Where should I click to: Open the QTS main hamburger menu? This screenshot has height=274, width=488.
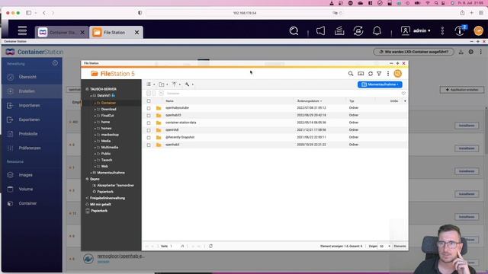[x=22, y=30]
